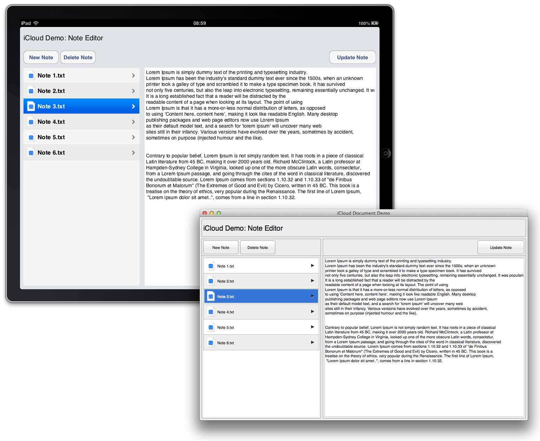Click Update Note in the Mac window
The image size is (540, 441).
click(x=501, y=247)
